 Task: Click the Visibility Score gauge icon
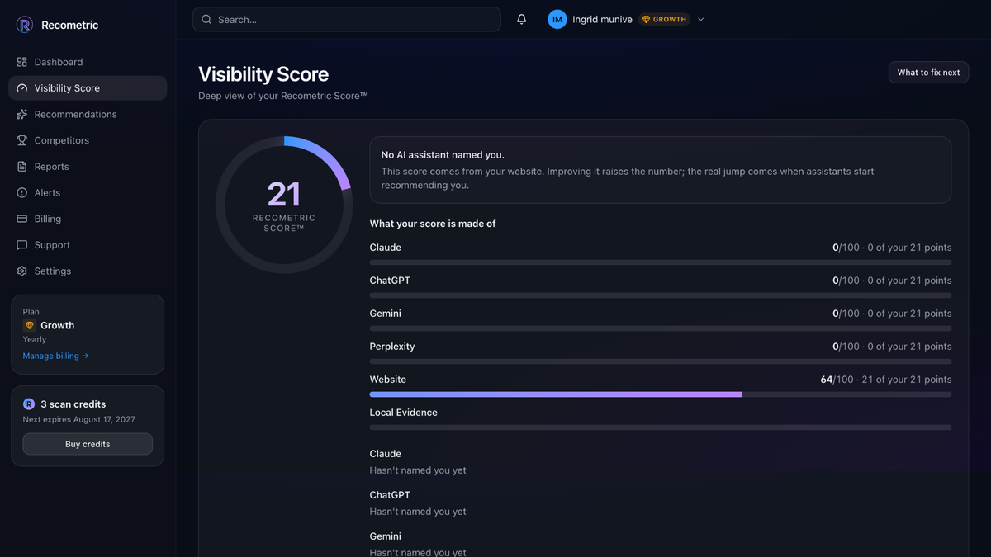click(x=22, y=88)
